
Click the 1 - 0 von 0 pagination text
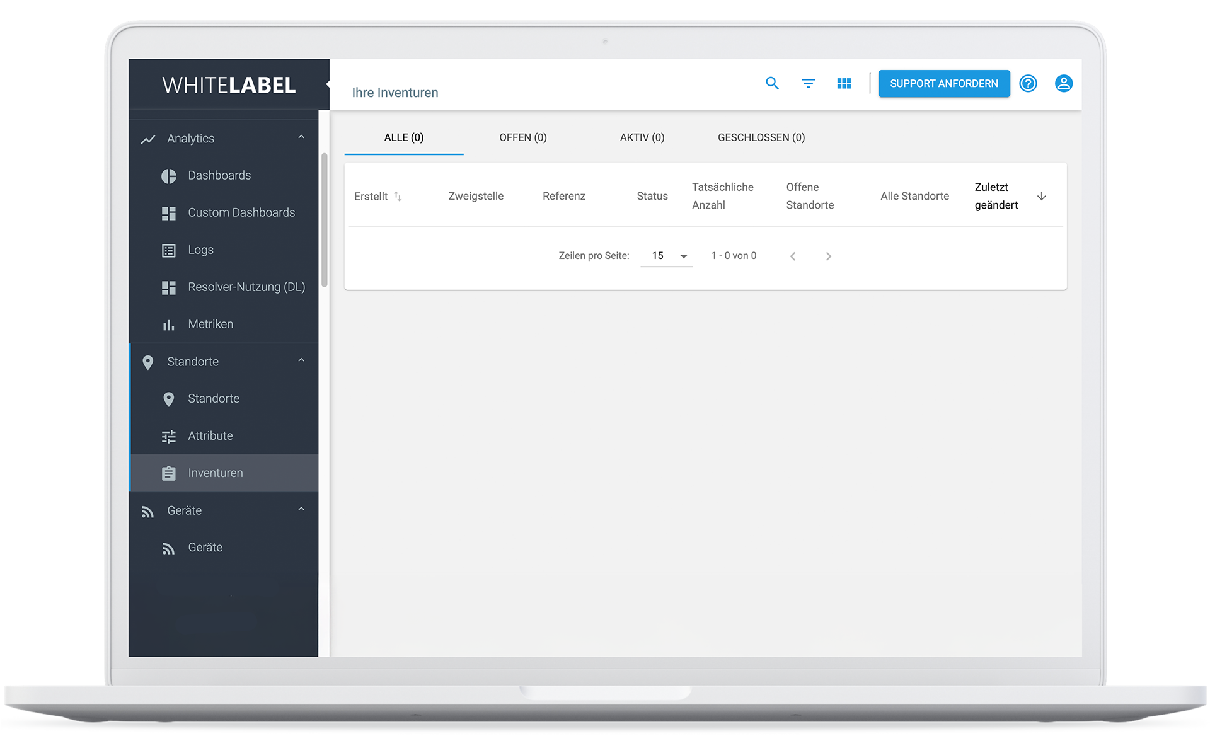(734, 256)
